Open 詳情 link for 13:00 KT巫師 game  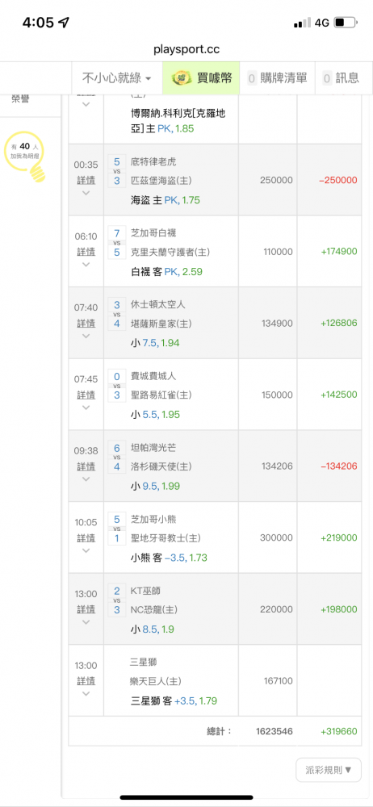[86, 609]
